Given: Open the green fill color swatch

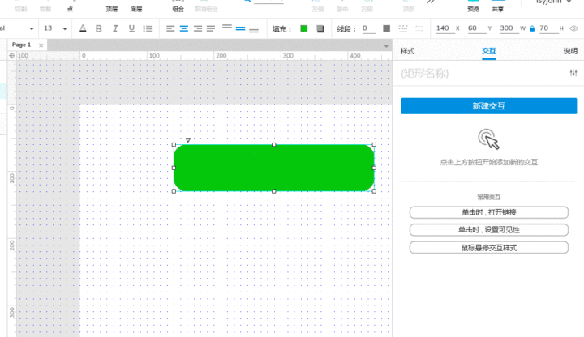Looking at the screenshot, I should (x=304, y=28).
